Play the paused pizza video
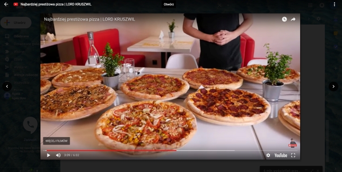The height and width of the screenshot is (172, 342). coord(48,155)
